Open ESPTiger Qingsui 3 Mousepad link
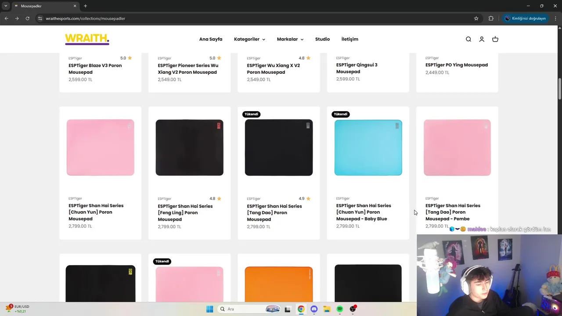This screenshot has height=316, width=562. click(x=357, y=68)
